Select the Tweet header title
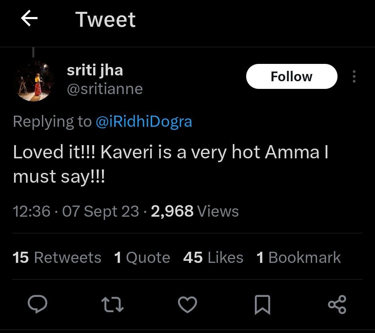 (106, 19)
